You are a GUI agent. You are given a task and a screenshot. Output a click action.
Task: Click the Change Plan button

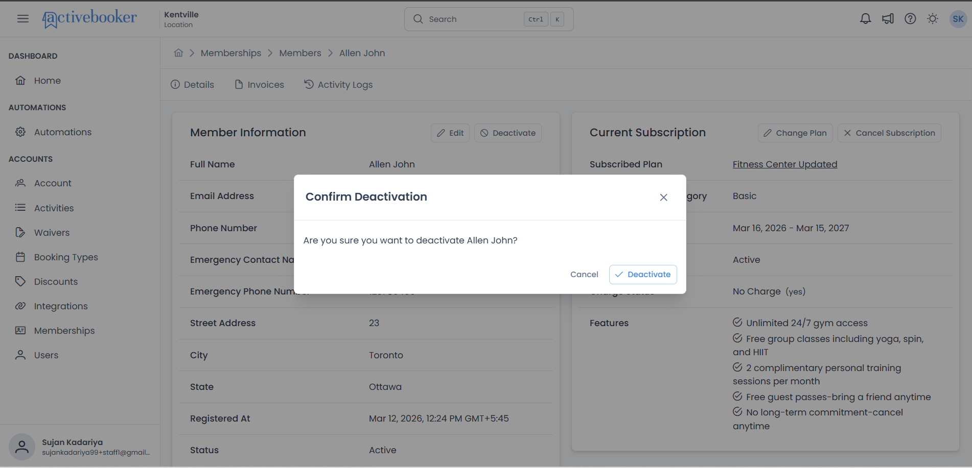(x=795, y=133)
